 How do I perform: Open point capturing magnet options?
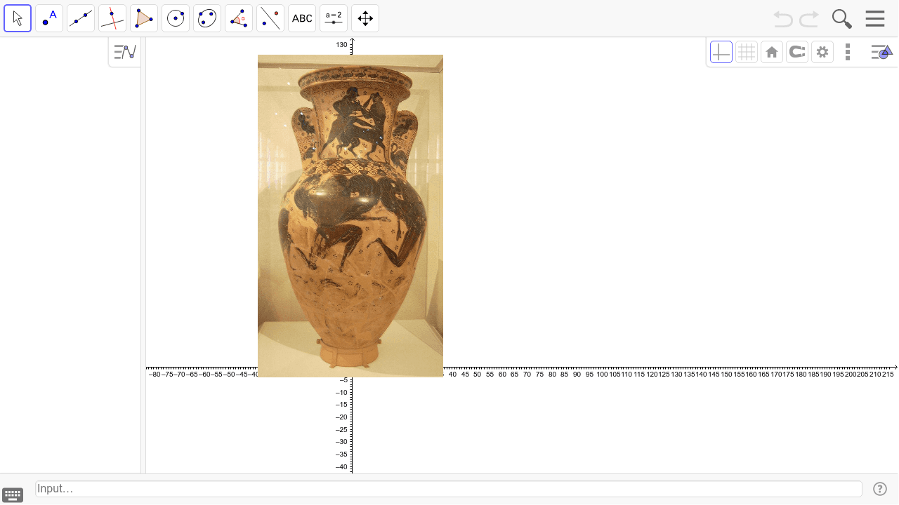(x=797, y=52)
